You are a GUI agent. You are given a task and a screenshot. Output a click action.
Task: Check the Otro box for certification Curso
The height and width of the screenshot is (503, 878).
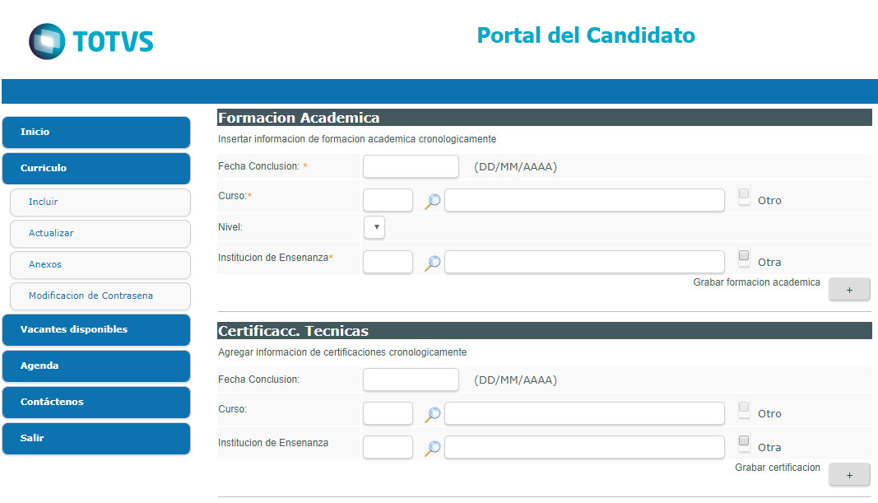click(744, 408)
